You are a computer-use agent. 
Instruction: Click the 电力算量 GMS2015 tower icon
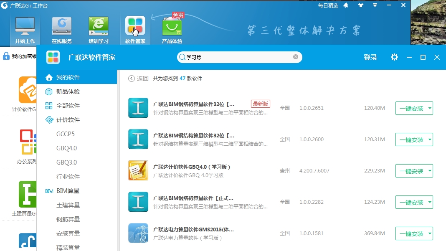[138, 233]
